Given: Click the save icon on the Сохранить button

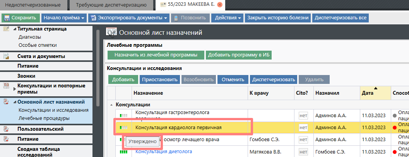Looking at the screenshot, I should tap(7, 18).
